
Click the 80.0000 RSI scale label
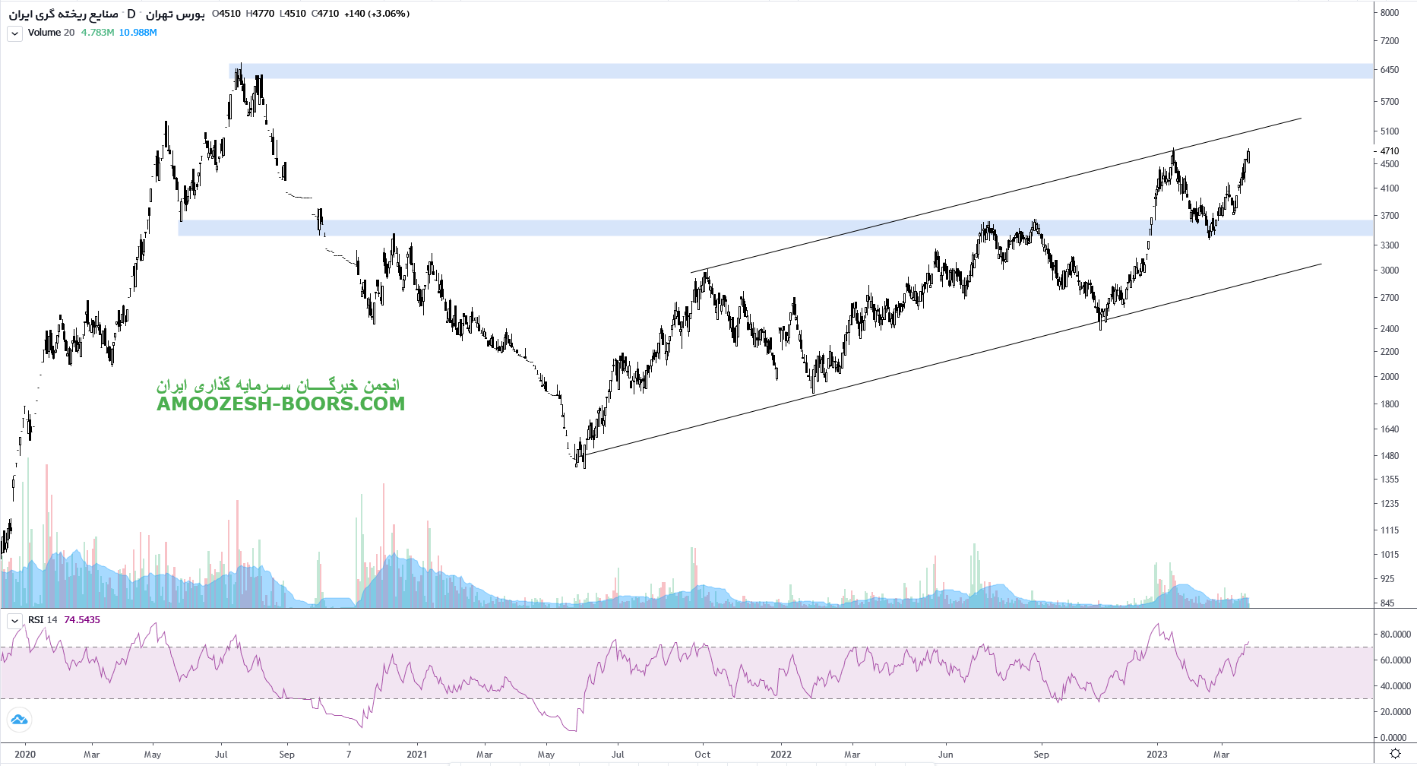(x=1395, y=635)
